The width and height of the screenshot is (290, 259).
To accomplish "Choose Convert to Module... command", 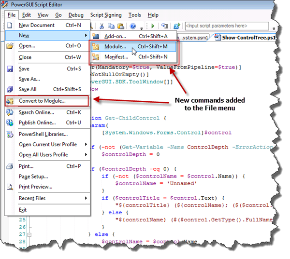I will (x=47, y=101).
